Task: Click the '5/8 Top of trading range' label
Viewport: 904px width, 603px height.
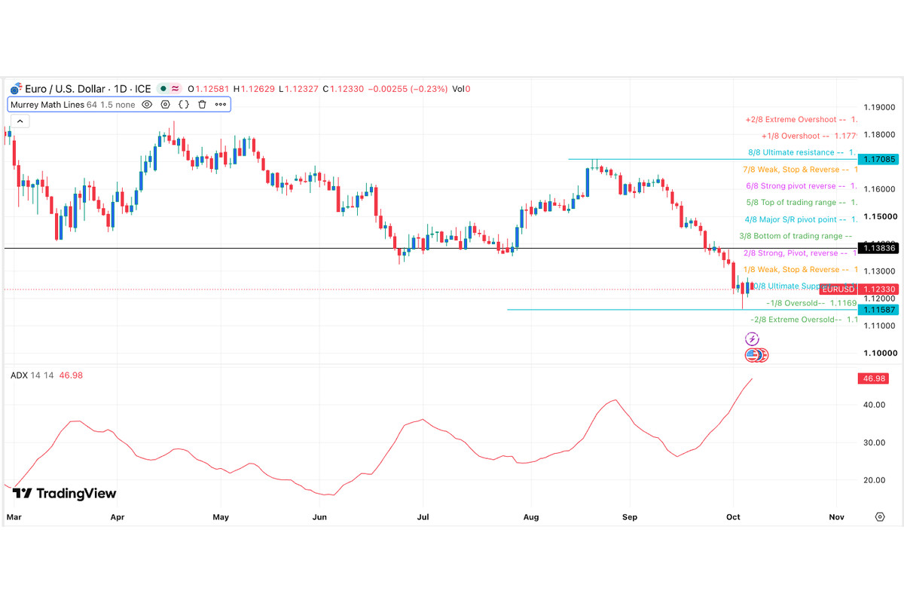Action: (x=791, y=203)
